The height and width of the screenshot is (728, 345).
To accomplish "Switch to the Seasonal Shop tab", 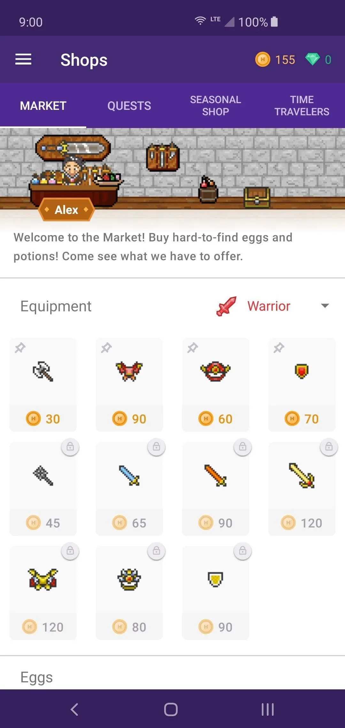I will pos(216,106).
